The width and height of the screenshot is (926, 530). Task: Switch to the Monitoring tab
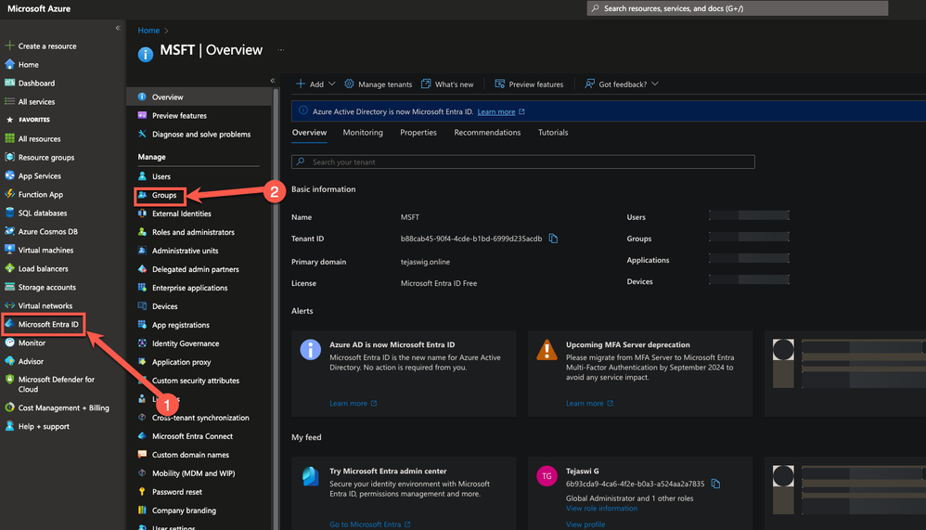click(363, 133)
